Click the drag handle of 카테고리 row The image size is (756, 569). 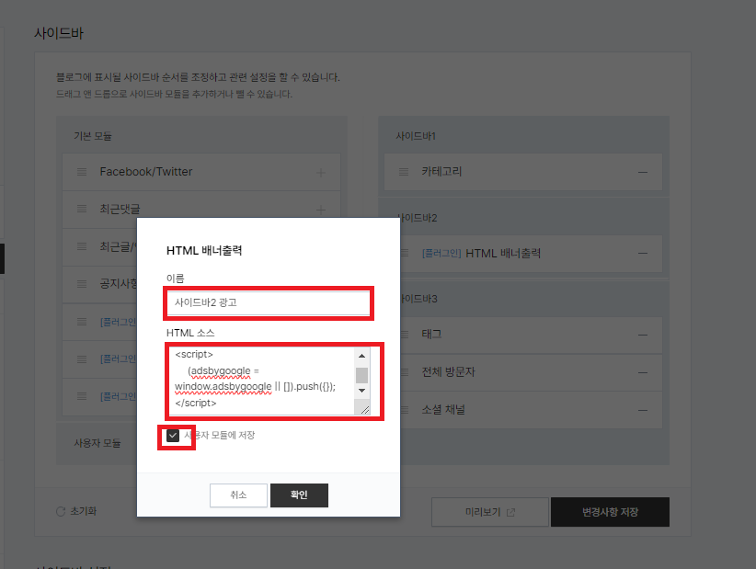coord(404,172)
